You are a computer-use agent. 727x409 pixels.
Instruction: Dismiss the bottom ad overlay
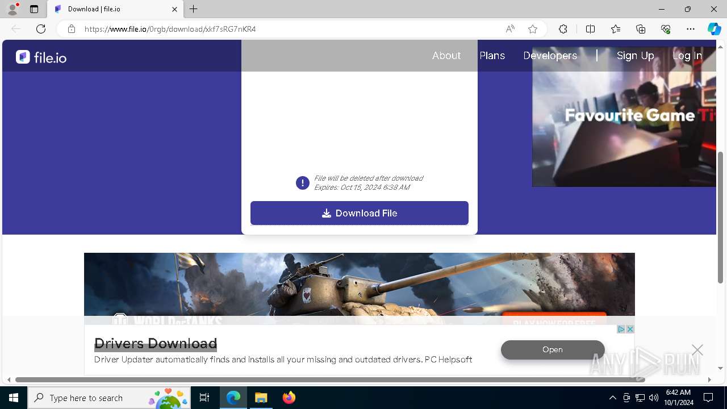(697, 350)
